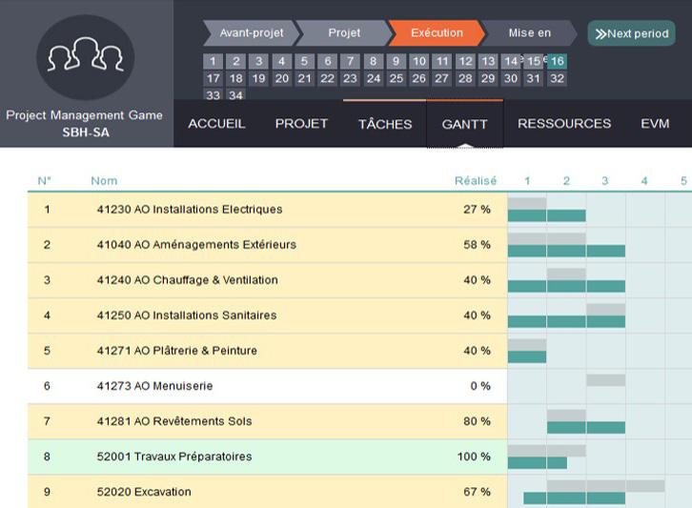The width and height of the screenshot is (692, 508).
Task: Select the RESSOURCES tab
Action: (x=564, y=124)
